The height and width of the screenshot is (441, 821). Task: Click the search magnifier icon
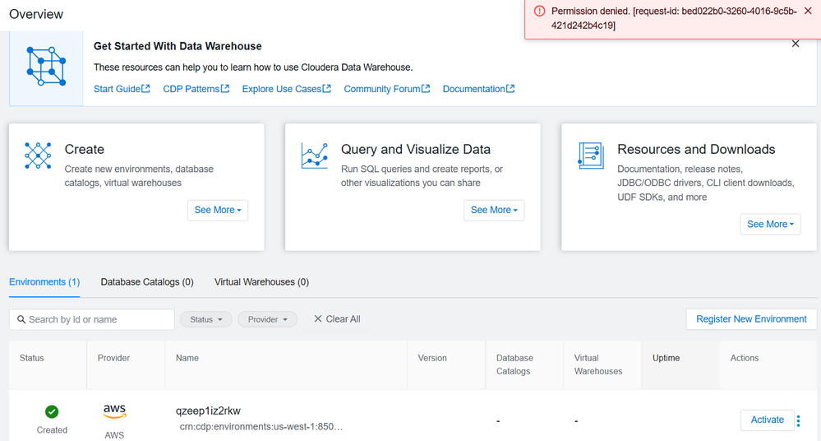point(21,319)
